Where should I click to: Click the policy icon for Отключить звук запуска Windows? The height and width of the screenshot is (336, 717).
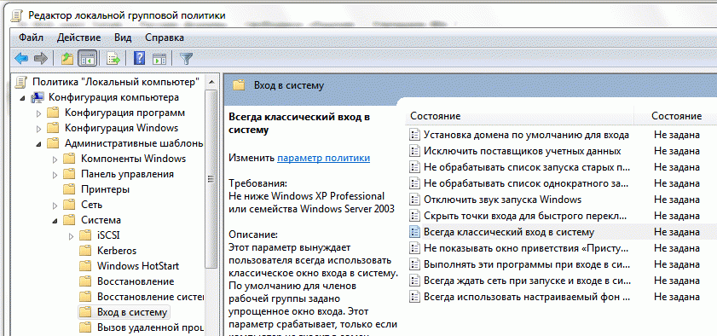click(414, 200)
